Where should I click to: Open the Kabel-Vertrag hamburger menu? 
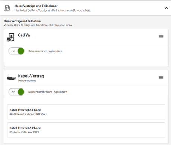pos(161,77)
